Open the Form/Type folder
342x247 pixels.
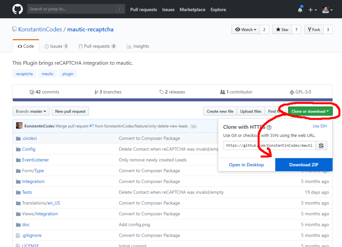33,171
